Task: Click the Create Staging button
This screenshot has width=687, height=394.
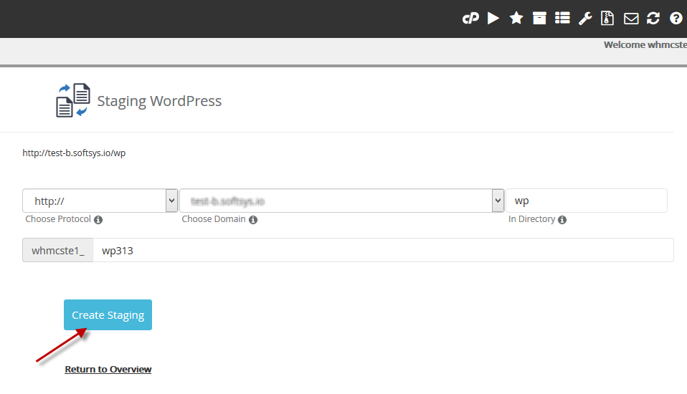Action: click(108, 314)
